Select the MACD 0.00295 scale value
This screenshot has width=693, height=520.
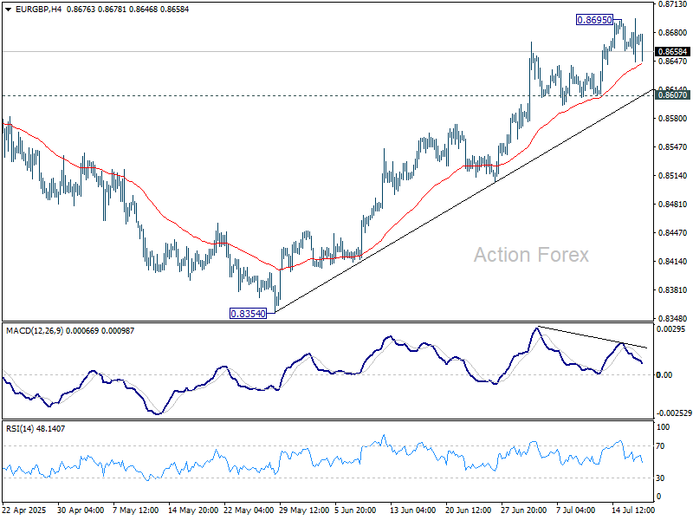coord(671,329)
